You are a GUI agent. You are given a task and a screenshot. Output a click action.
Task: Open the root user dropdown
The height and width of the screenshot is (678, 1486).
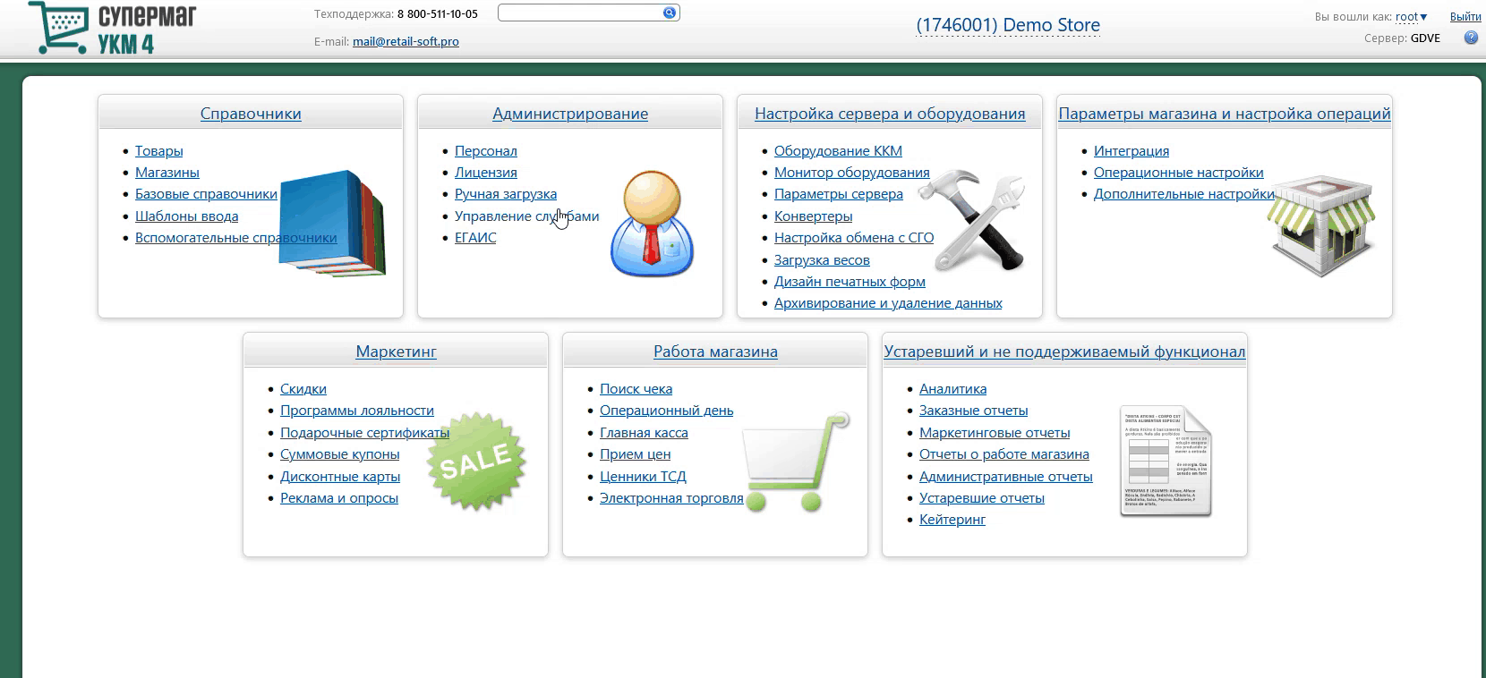tap(1411, 17)
